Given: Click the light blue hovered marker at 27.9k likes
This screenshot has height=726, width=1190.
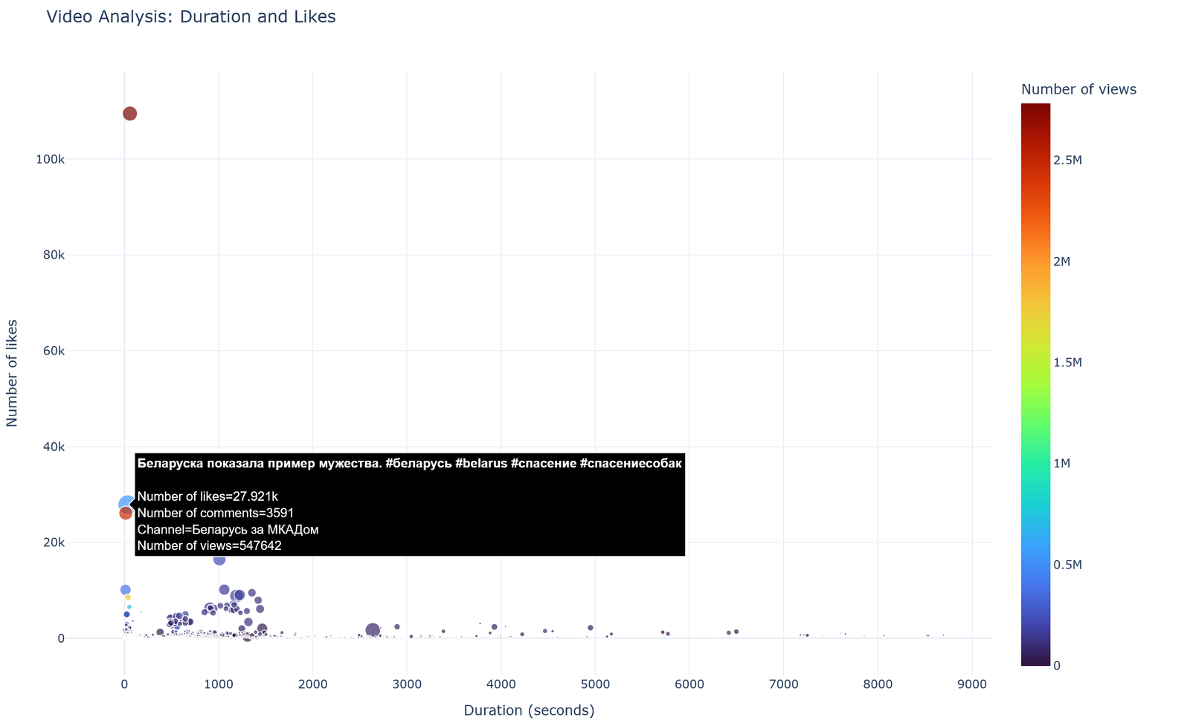Looking at the screenshot, I should 126,504.
